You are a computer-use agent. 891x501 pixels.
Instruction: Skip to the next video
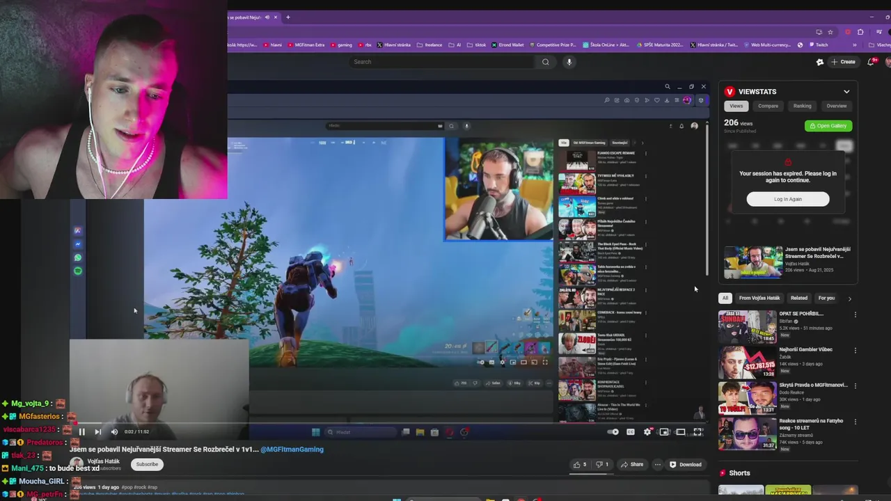[x=97, y=432]
